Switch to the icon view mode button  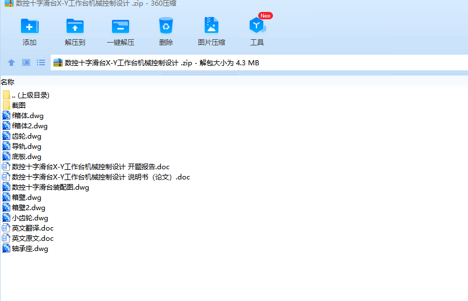pos(26,62)
